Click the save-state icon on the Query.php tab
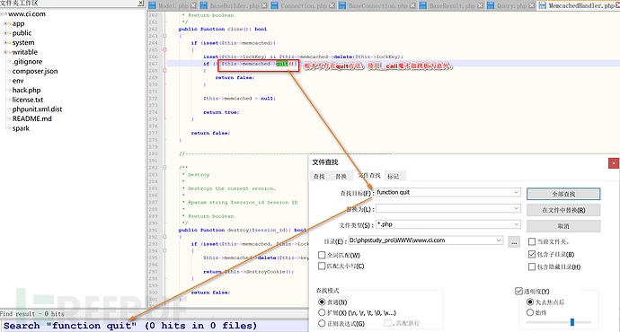This screenshot has width=620, height=332. pyautogui.click(x=491, y=5)
